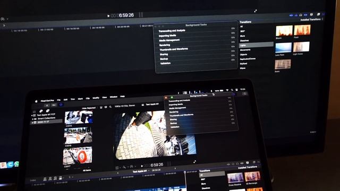Click Append clip edit icon in laptop timeline
This screenshot has height=191, width=340.
click(x=55, y=178)
